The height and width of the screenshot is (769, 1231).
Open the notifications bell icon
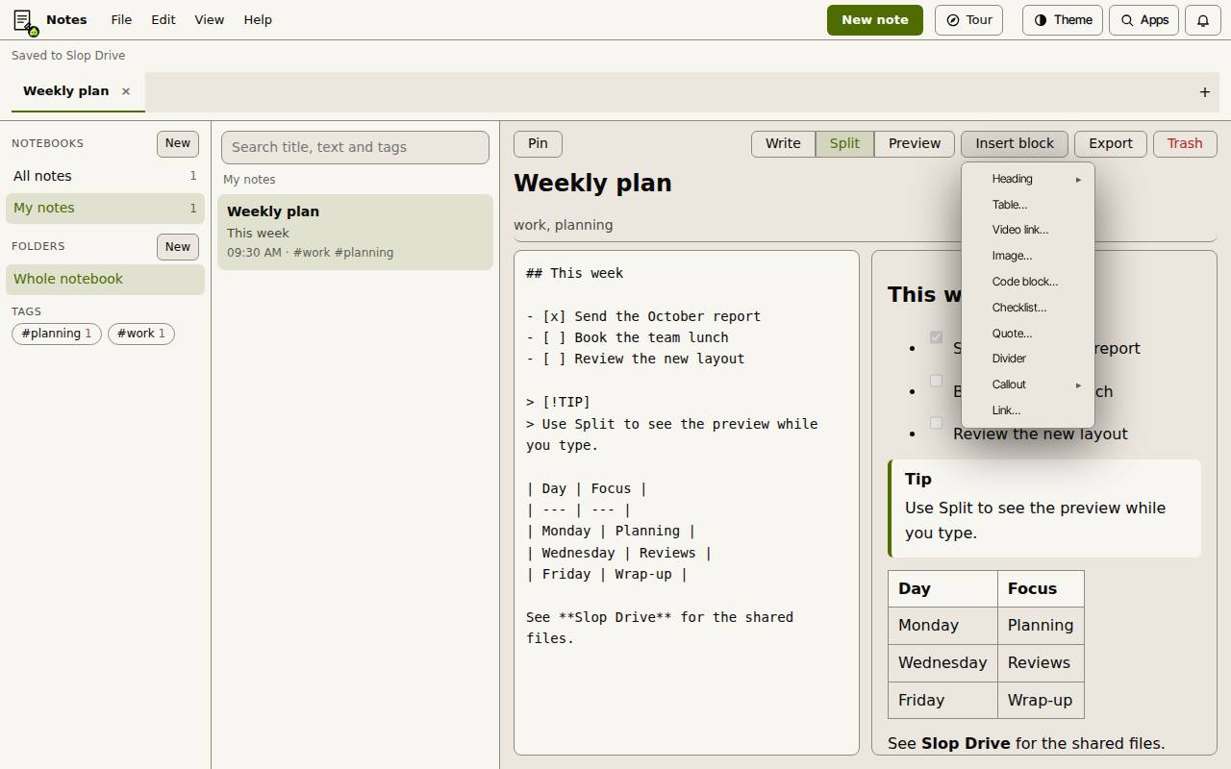click(1203, 20)
